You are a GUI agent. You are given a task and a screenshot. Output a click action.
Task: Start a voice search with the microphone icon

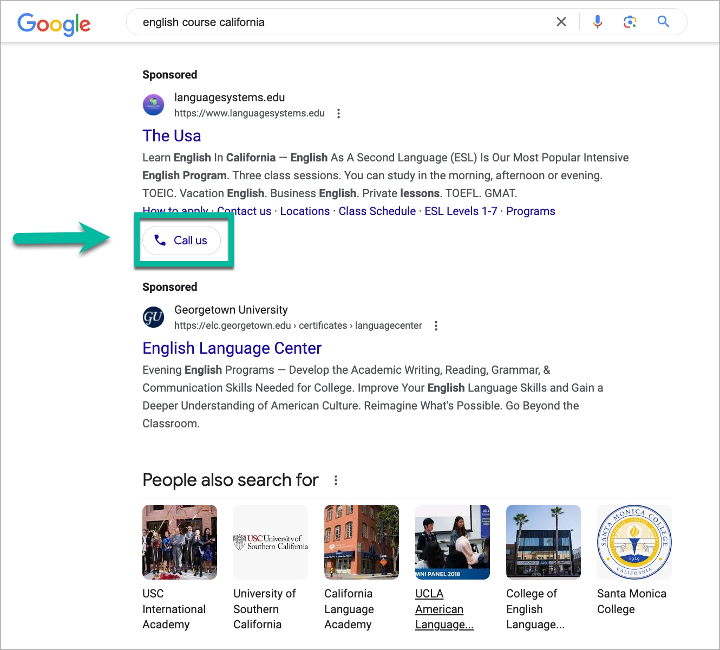click(x=597, y=22)
